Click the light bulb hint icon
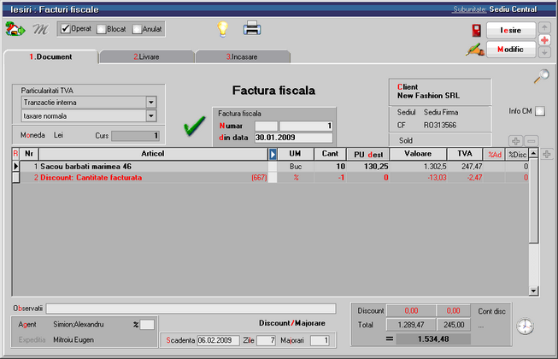This screenshot has height=359, width=558. (x=223, y=29)
